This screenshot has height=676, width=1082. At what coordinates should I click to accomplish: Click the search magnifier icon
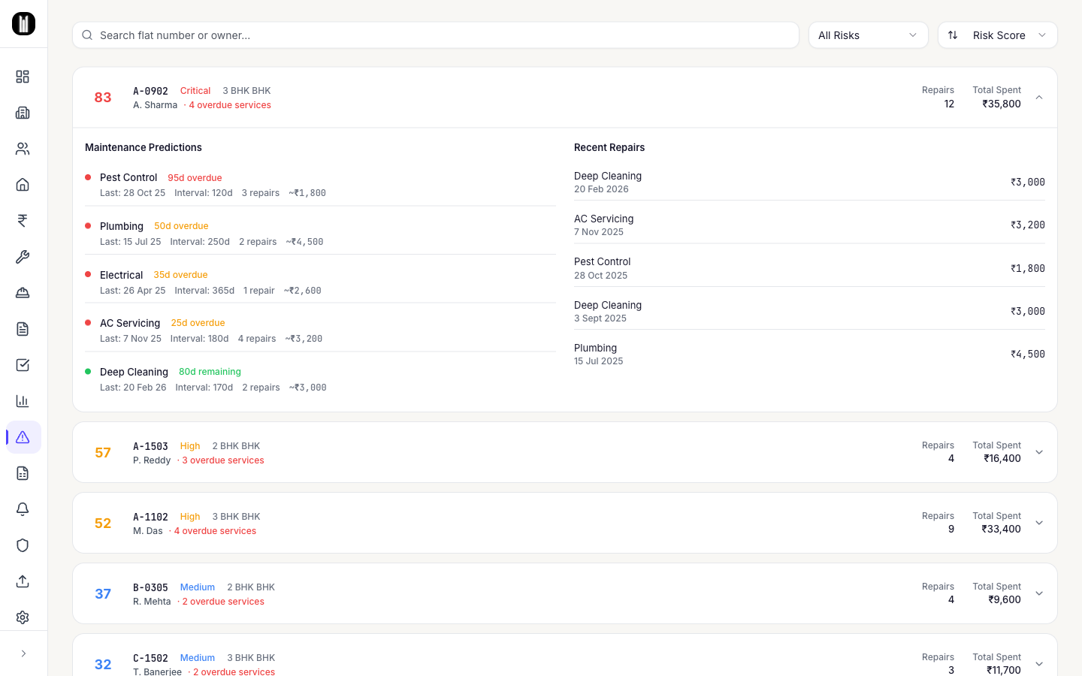87,35
